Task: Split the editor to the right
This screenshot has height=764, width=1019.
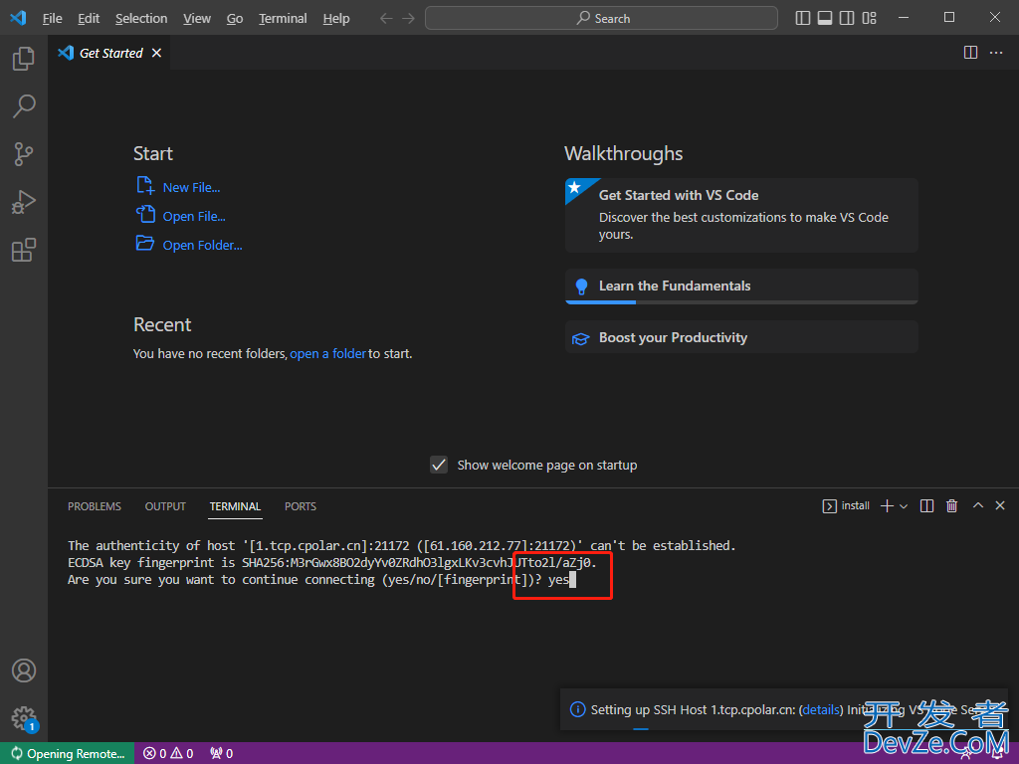Action: pyautogui.click(x=970, y=53)
